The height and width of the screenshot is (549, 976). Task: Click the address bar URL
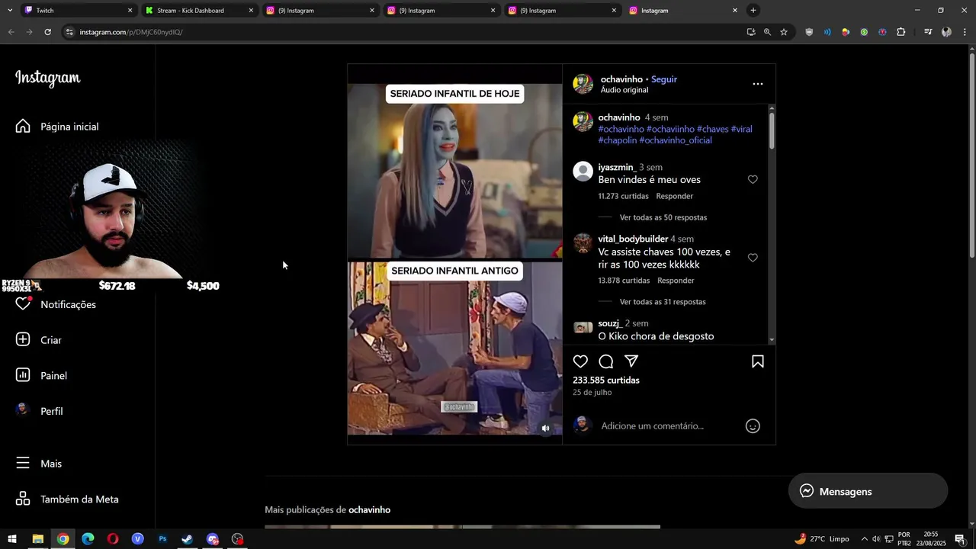(x=131, y=32)
